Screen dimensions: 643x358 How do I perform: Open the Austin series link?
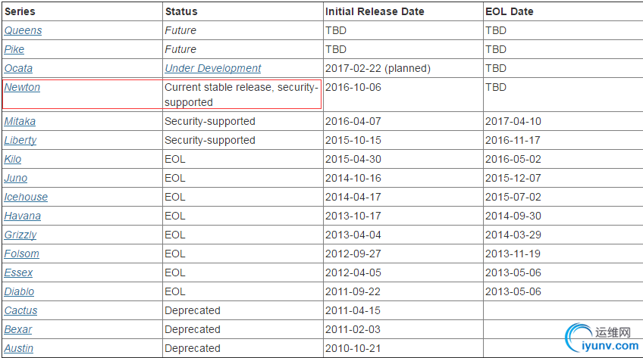(18, 348)
